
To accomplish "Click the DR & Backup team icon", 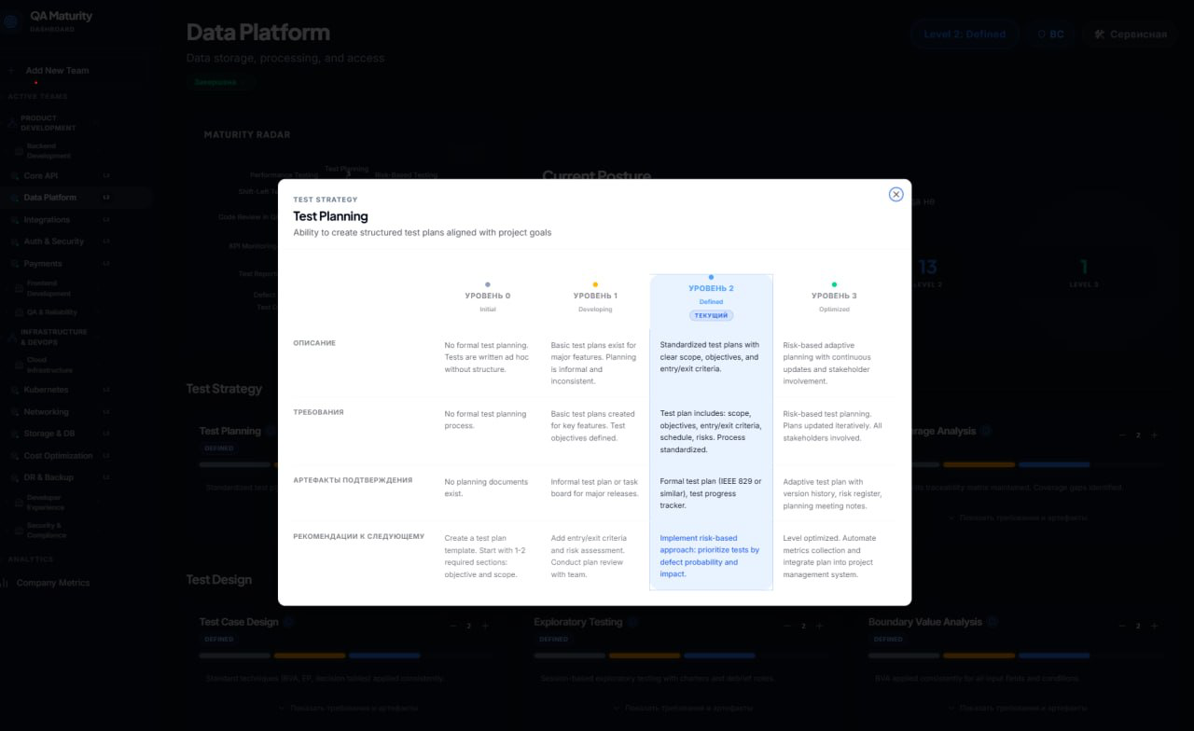I will pos(15,477).
